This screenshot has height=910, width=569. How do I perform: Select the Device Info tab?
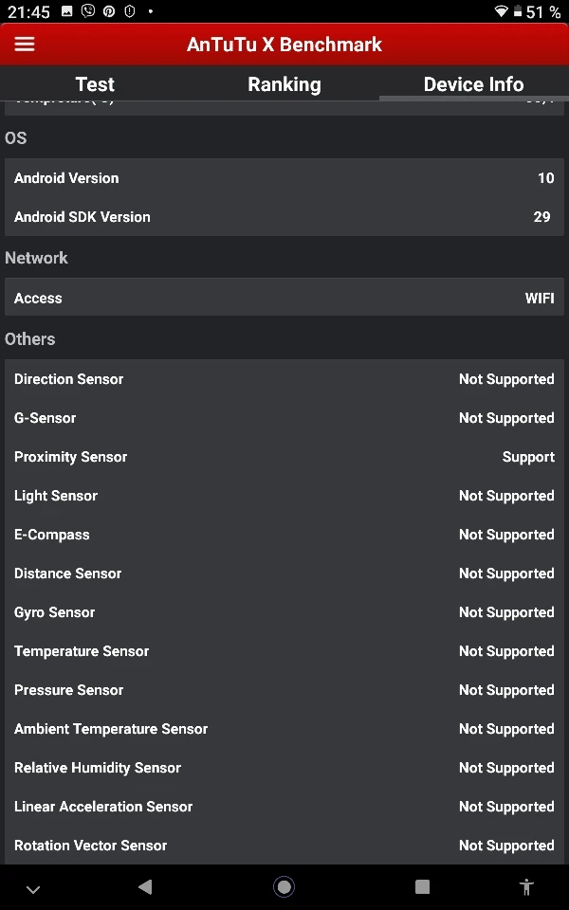coord(473,84)
